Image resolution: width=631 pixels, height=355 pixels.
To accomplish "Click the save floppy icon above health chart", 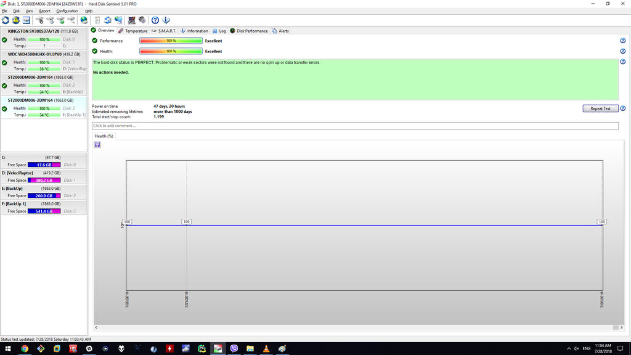I will 97,145.
